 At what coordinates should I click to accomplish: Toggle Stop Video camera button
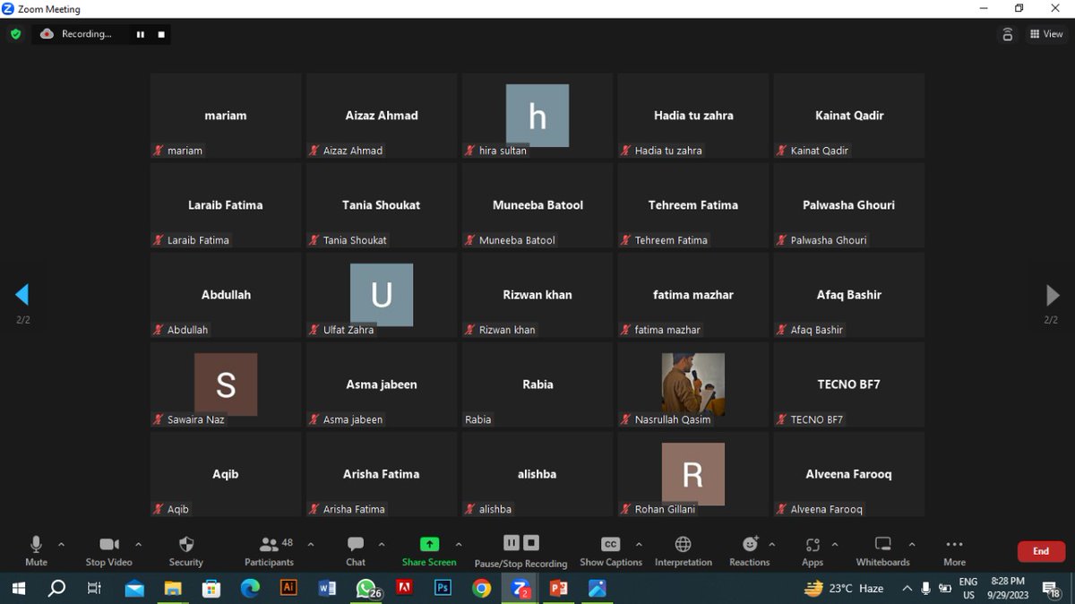[108, 550]
